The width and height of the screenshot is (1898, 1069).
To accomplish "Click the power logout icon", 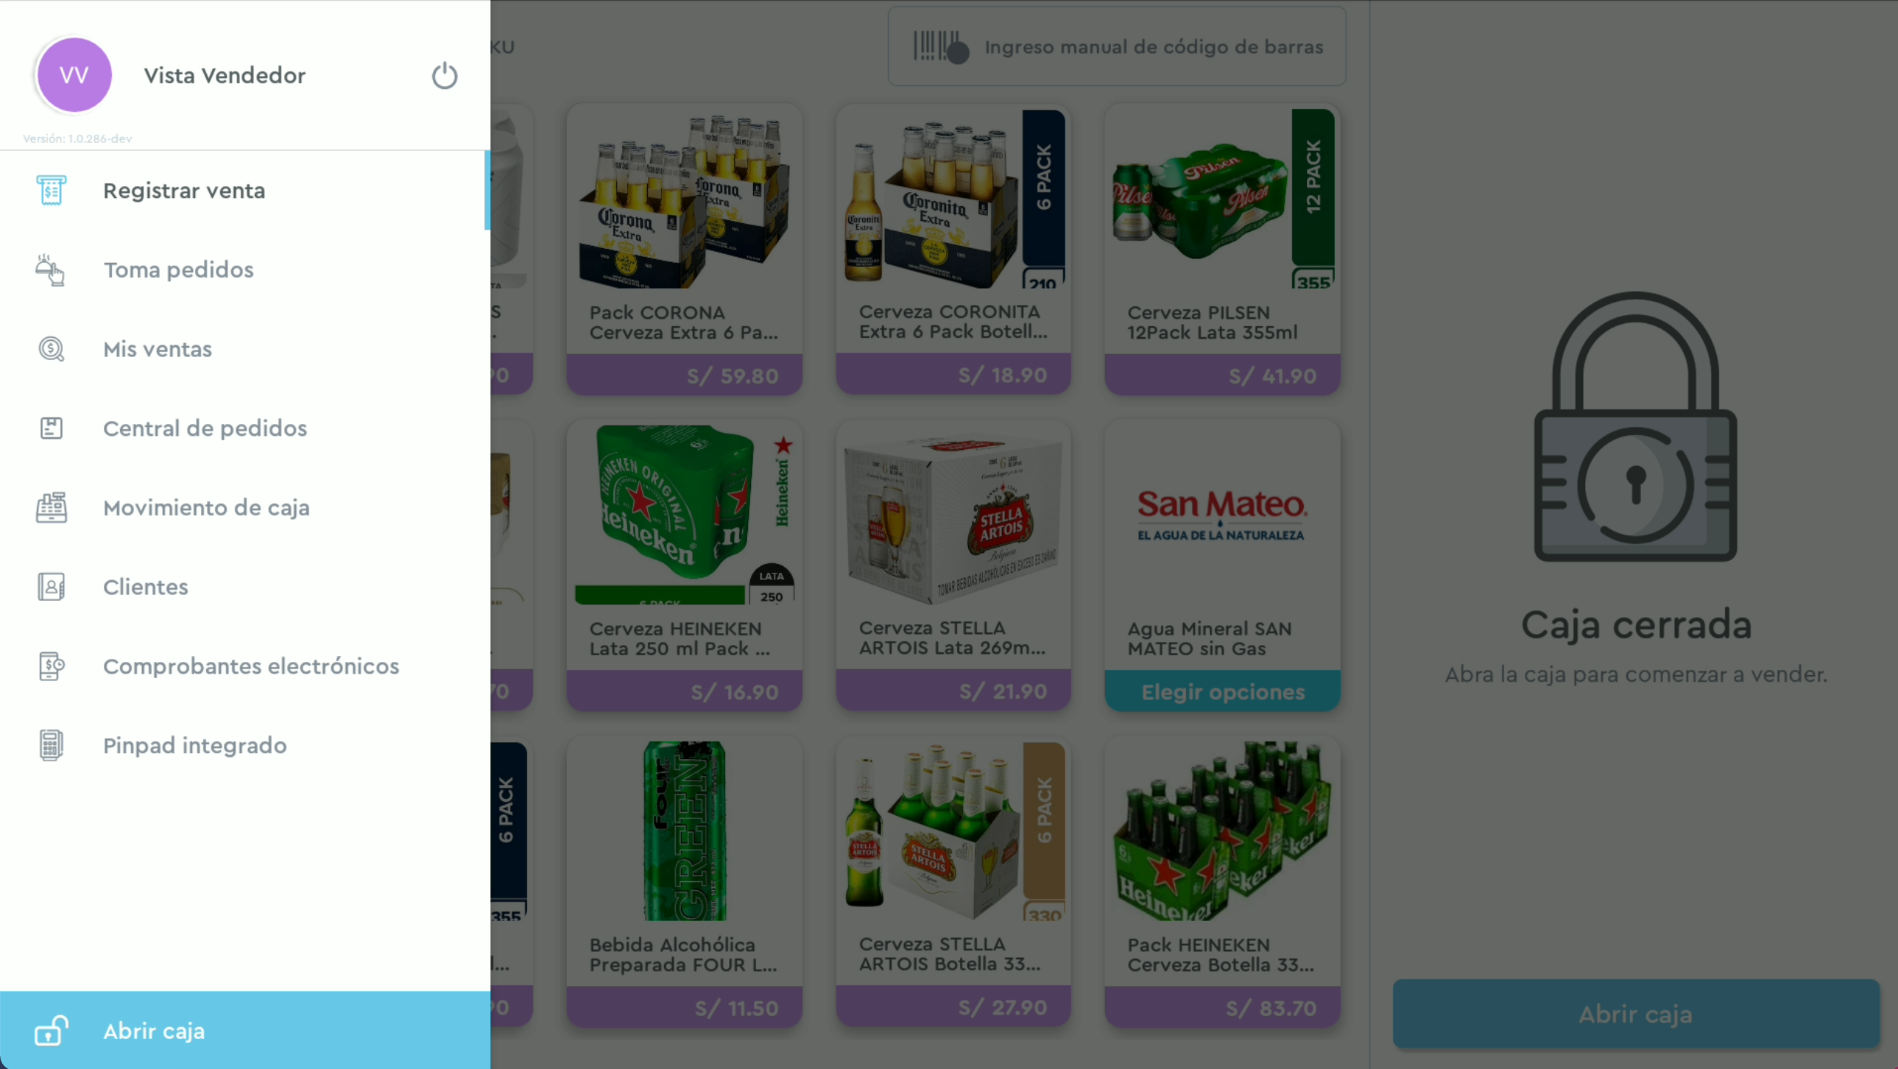I will click(x=444, y=75).
